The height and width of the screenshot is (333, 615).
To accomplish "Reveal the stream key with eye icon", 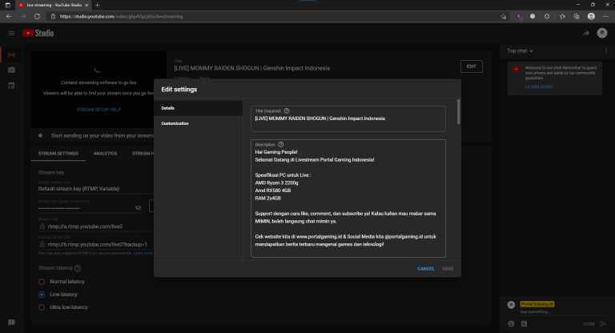I will click(138, 207).
